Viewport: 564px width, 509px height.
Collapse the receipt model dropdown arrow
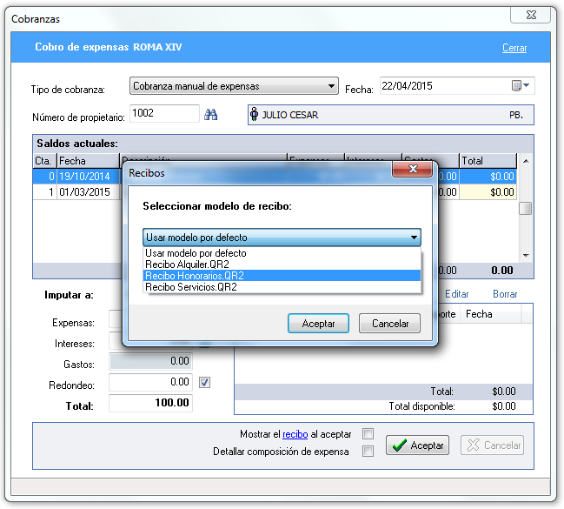point(414,237)
